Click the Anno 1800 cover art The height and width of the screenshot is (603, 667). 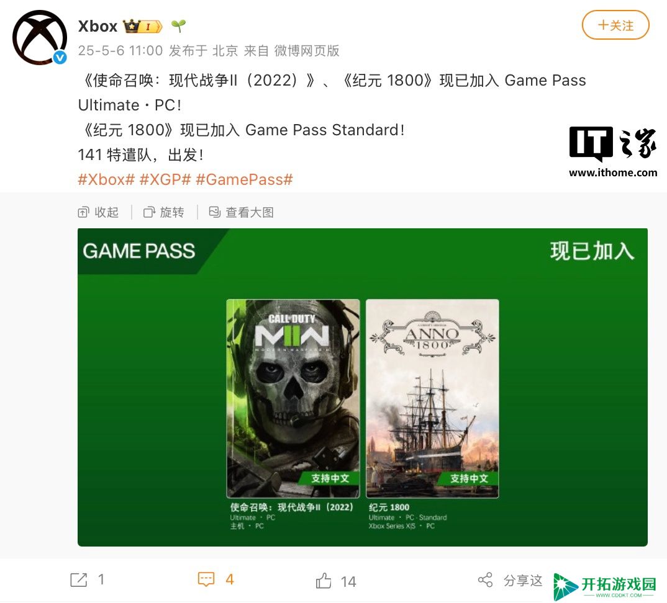[x=432, y=398]
